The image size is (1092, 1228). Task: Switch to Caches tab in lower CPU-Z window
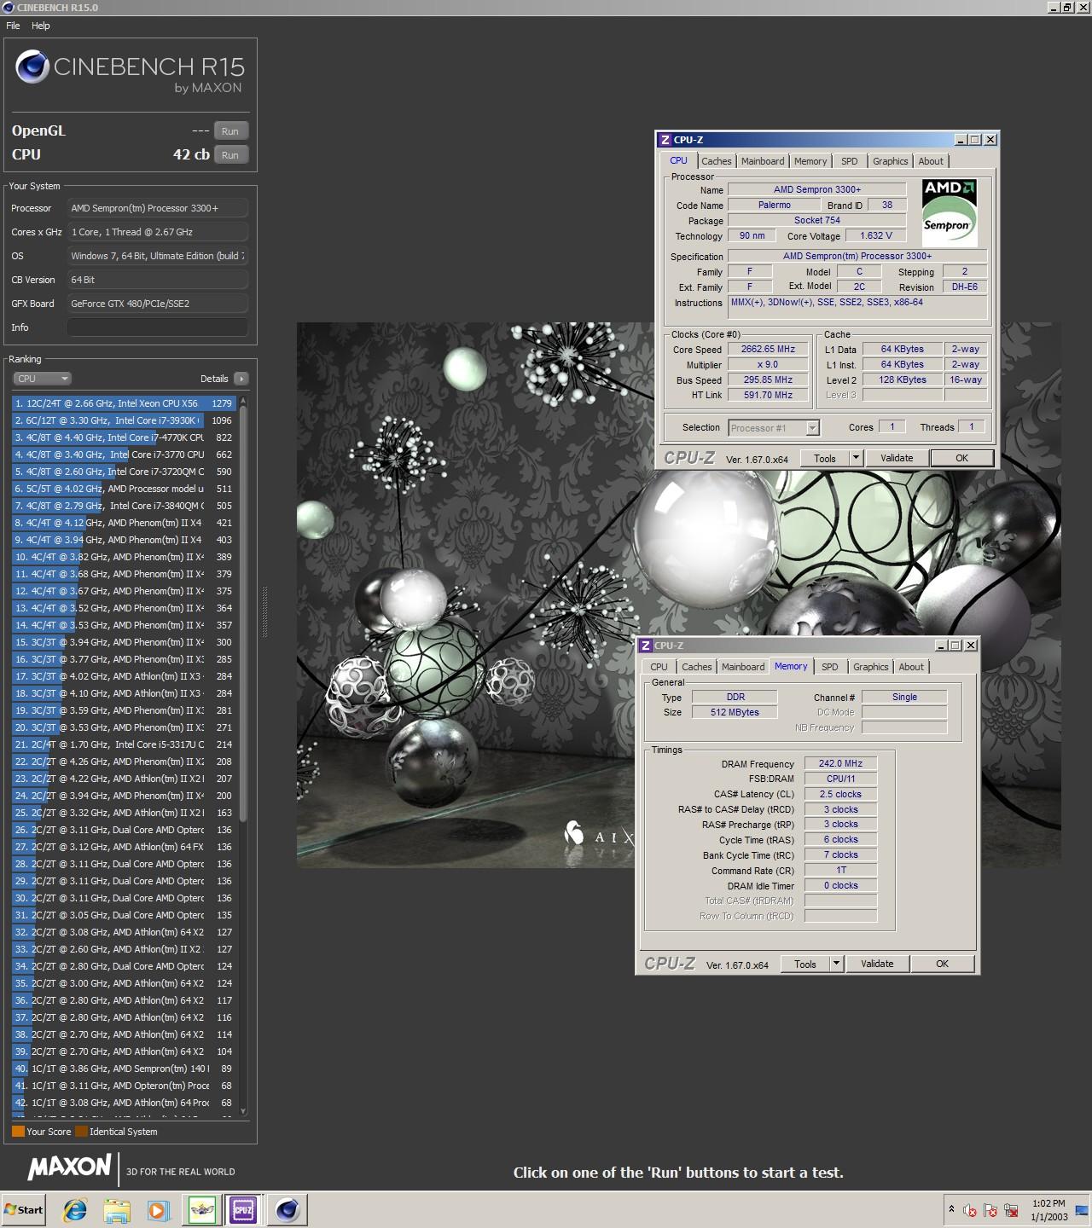[x=697, y=667]
